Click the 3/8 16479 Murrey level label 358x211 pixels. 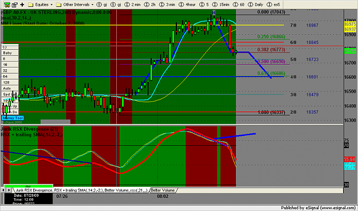click(304, 94)
